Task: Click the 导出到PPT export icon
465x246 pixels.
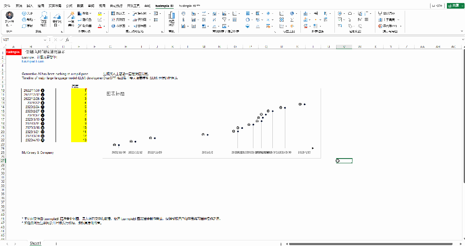Action: pyautogui.click(x=380, y=26)
